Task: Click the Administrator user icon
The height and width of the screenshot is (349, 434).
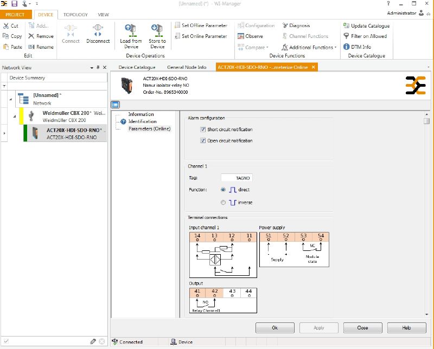Action: pos(422,13)
